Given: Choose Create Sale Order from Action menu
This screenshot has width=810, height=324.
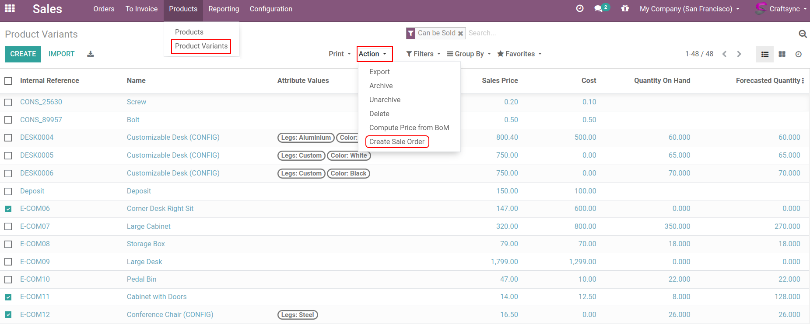Looking at the screenshot, I should click(397, 142).
